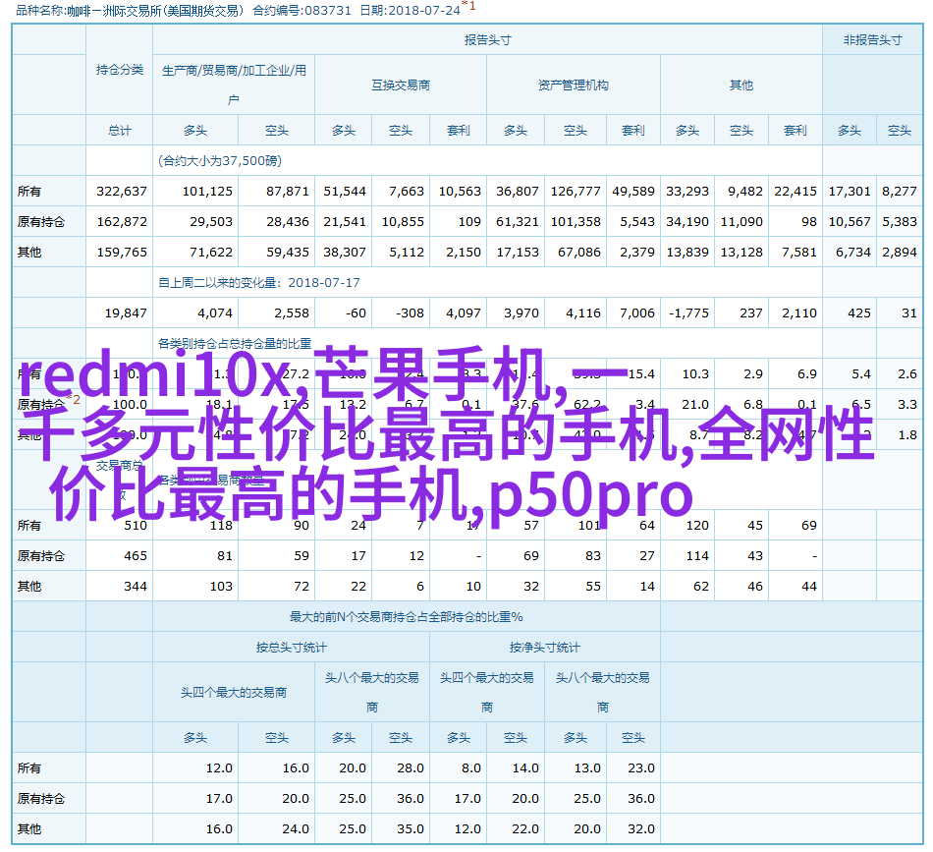The height and width of the screenshot is (852, 933).
Task: Select the contract number 合约编号:083731
Action: point(302,11)
